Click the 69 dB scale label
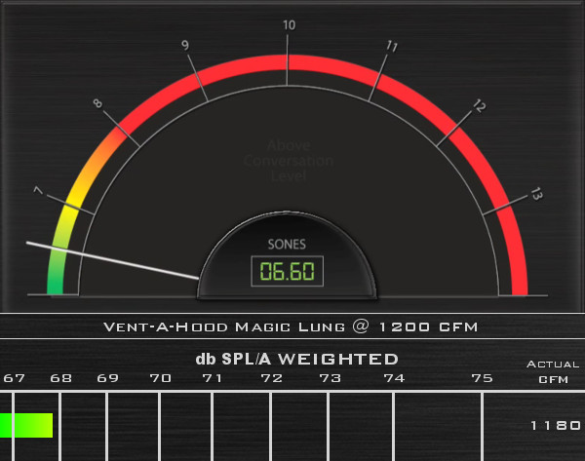585x461 pixels. (x=107, y=378)
